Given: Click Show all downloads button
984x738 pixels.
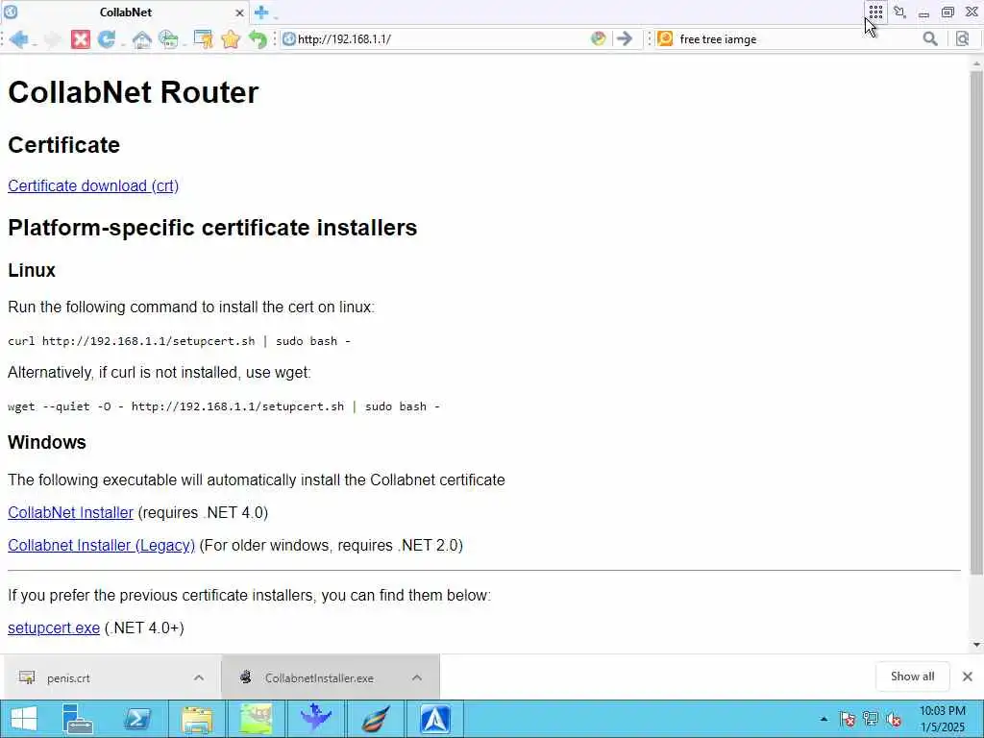Looking at the screenshot, I should [912, 676].
